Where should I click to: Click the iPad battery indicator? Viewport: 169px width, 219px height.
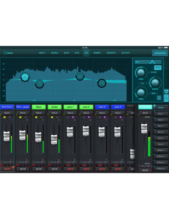(x=166, y=48)
